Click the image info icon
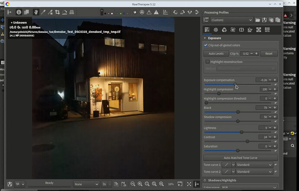This screenshot has width=299, height=191. tap(19, 12)
